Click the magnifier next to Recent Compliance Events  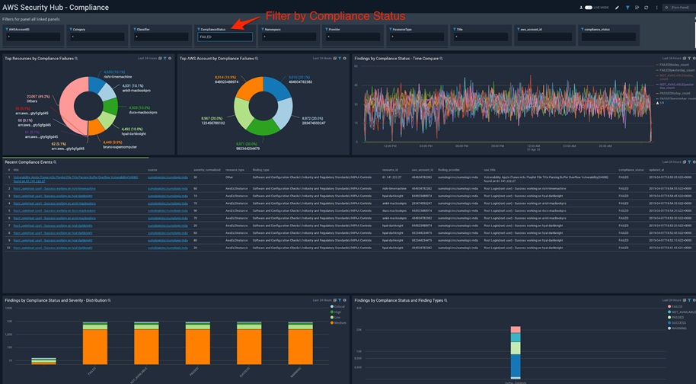(x=55, y=162)
